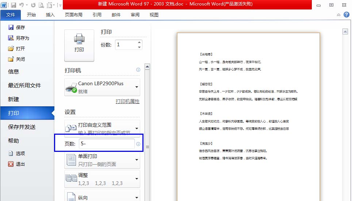Expand the 调整 collation dropdown
The image size is (352, 201).
pyautogui.click(x=137, y=178)
